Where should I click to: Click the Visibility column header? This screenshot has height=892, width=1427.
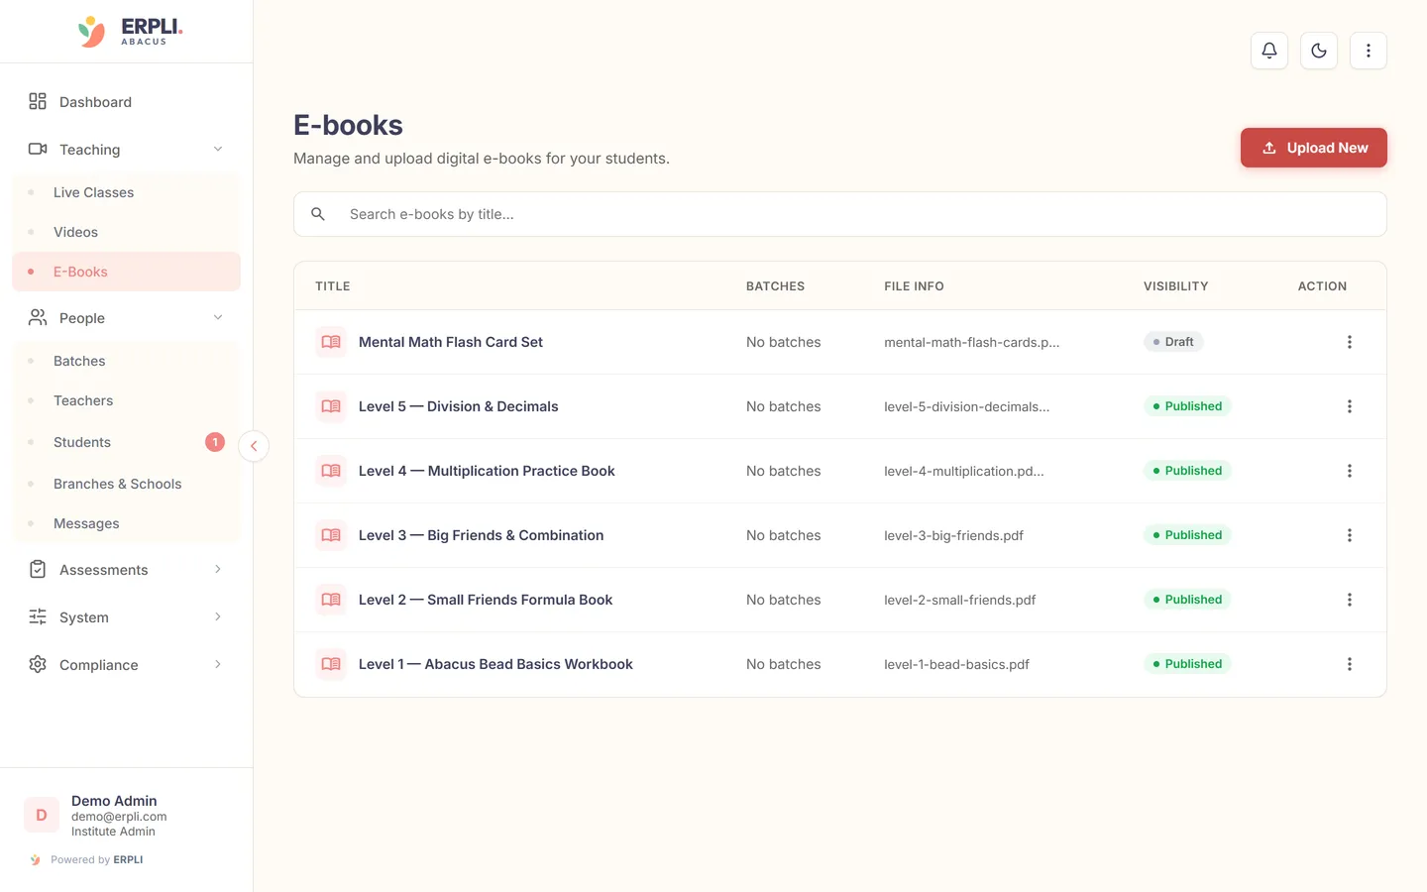(1176, 286)
